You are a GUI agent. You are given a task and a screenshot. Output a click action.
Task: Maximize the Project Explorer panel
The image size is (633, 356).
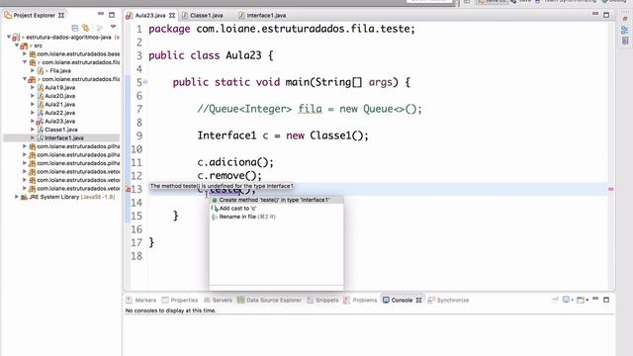112,15
